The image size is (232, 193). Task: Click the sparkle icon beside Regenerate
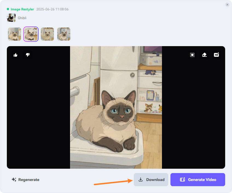(14, 180)
